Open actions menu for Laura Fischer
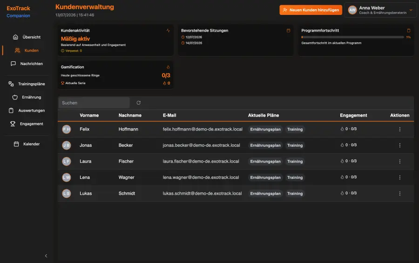This screenshot has height=263, width=419. [x=400, y=161]
